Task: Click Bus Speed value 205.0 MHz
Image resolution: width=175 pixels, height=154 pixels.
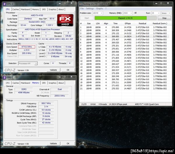Action: pos(27,53)
